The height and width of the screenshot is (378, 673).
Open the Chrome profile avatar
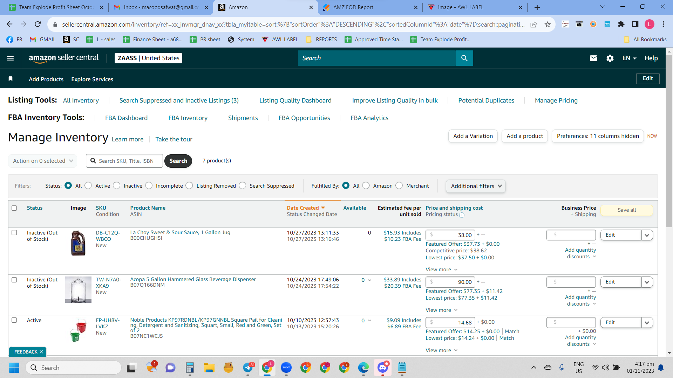coord(649,24)
